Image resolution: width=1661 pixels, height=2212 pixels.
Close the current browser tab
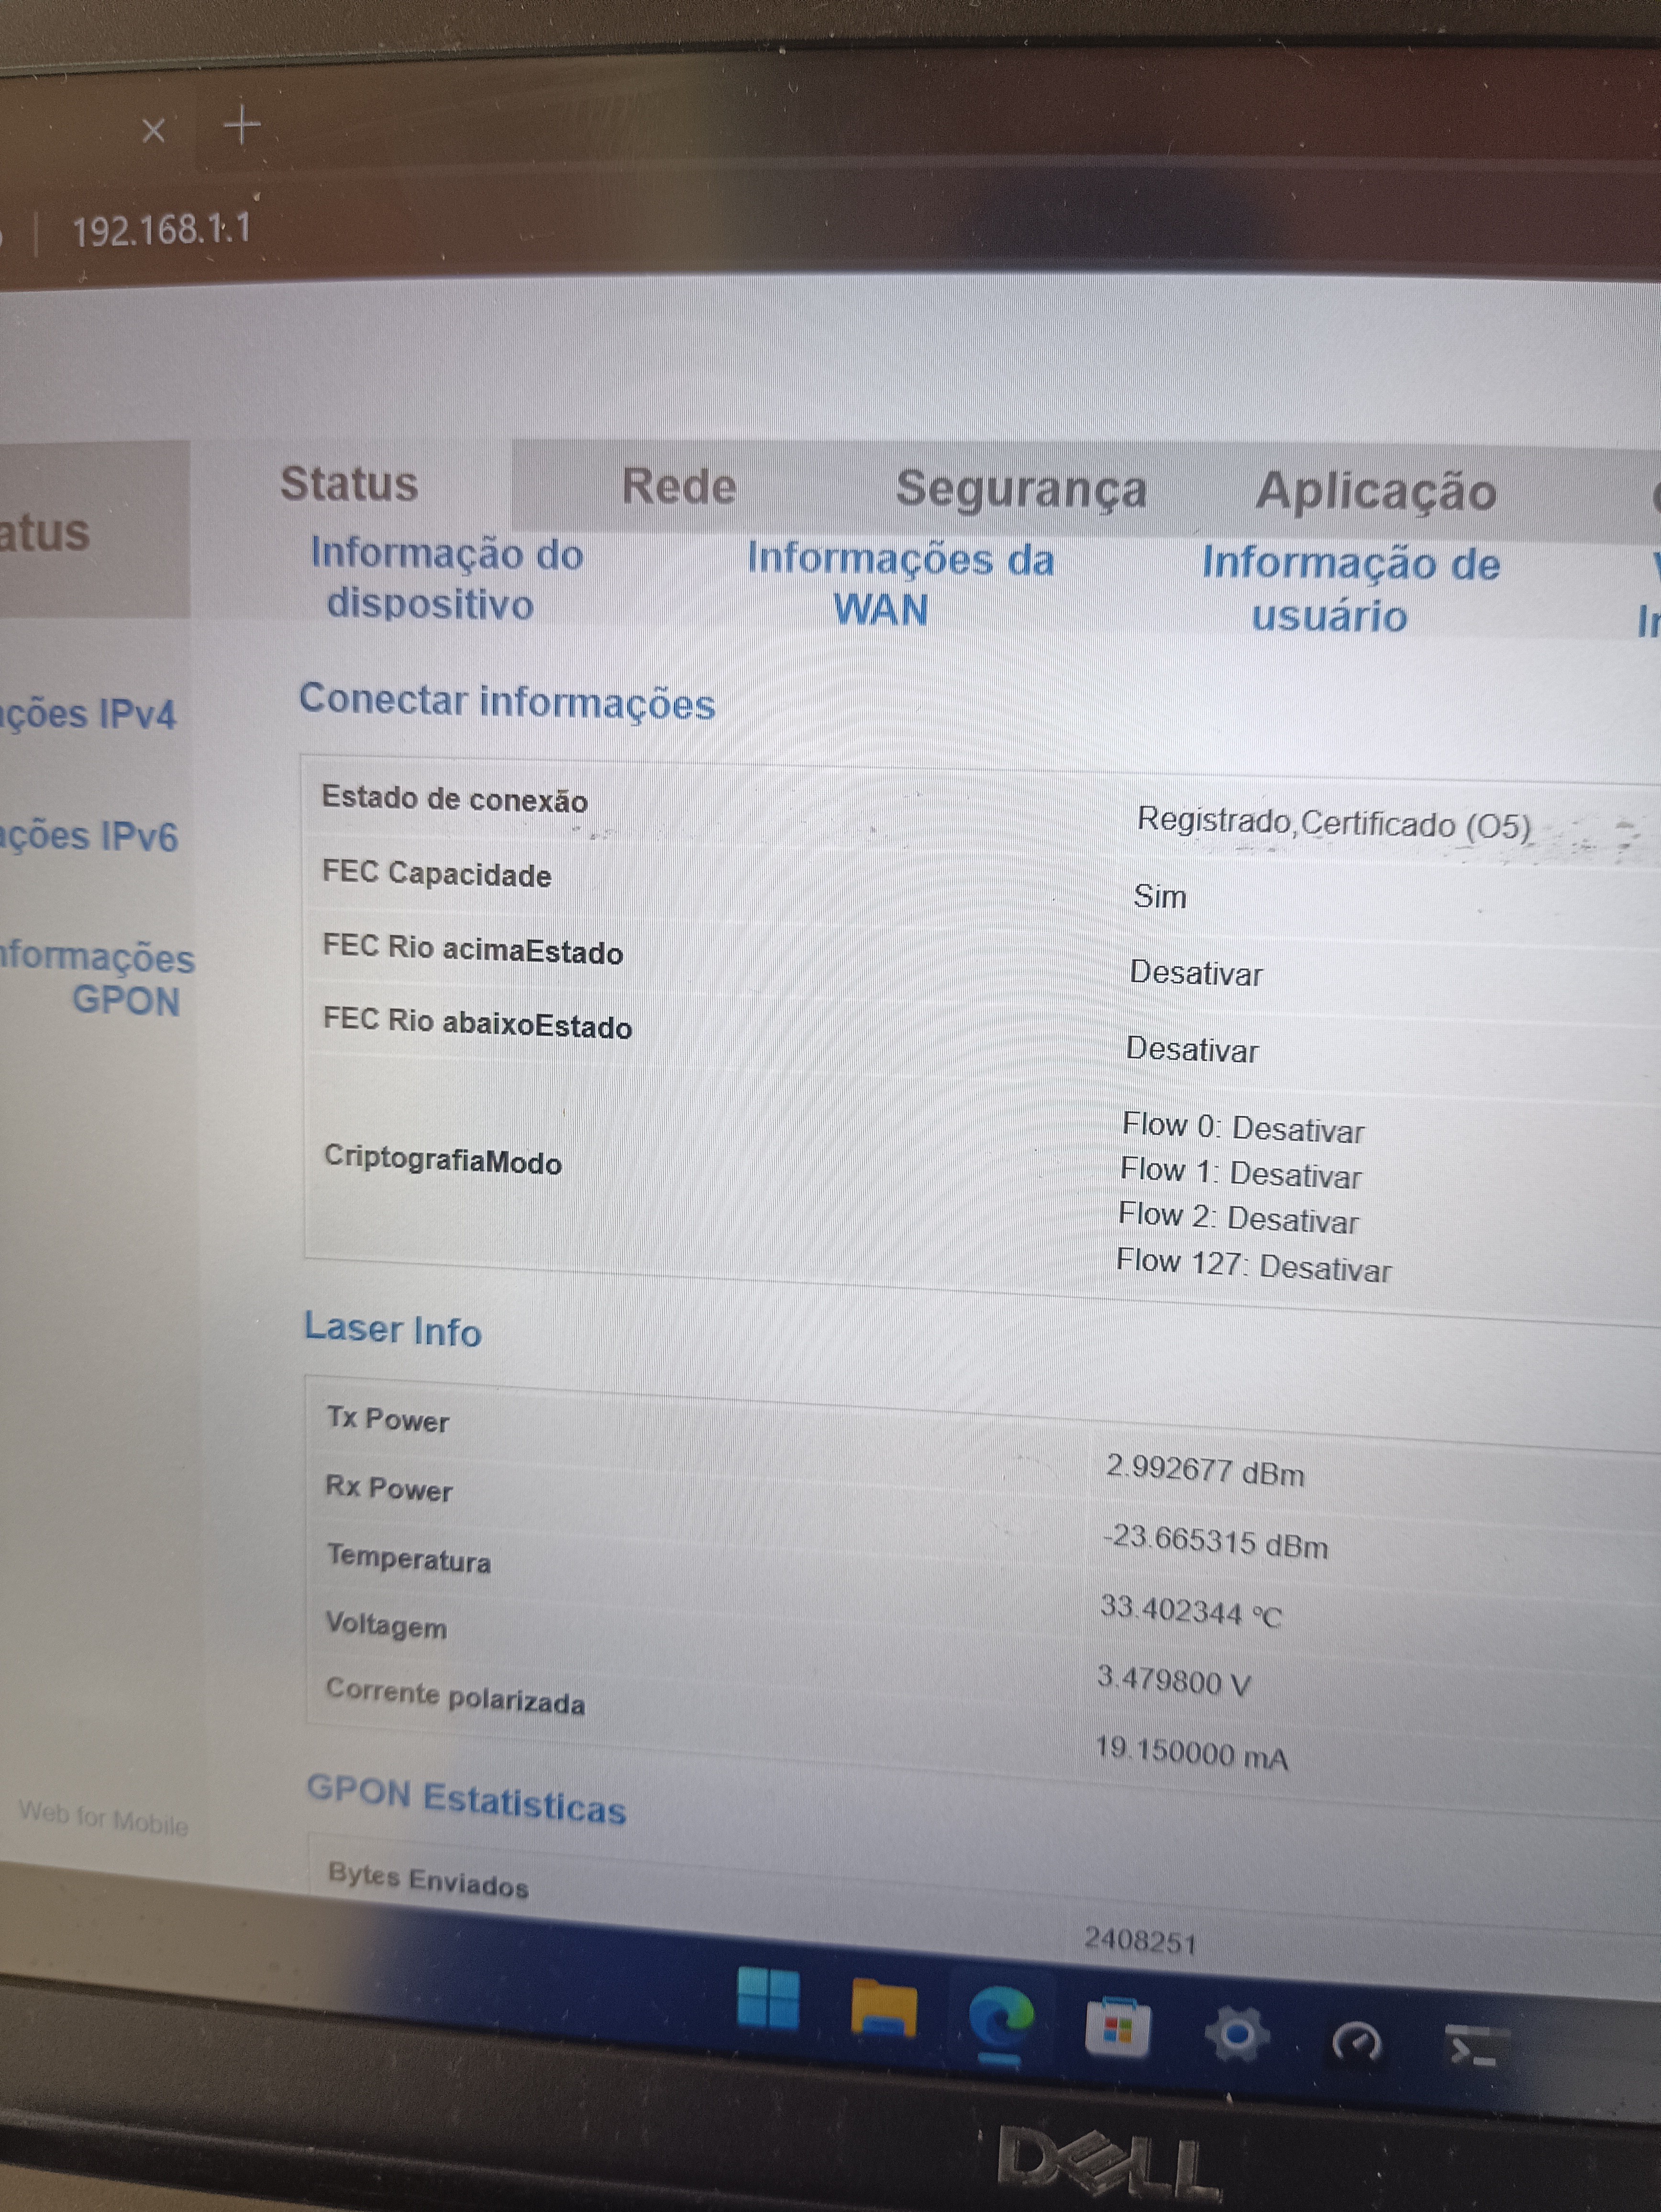click(153, 130)
